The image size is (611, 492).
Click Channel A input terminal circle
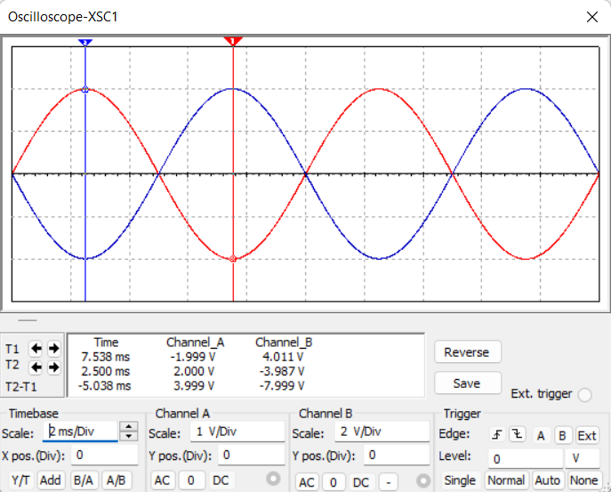[273, 479]
